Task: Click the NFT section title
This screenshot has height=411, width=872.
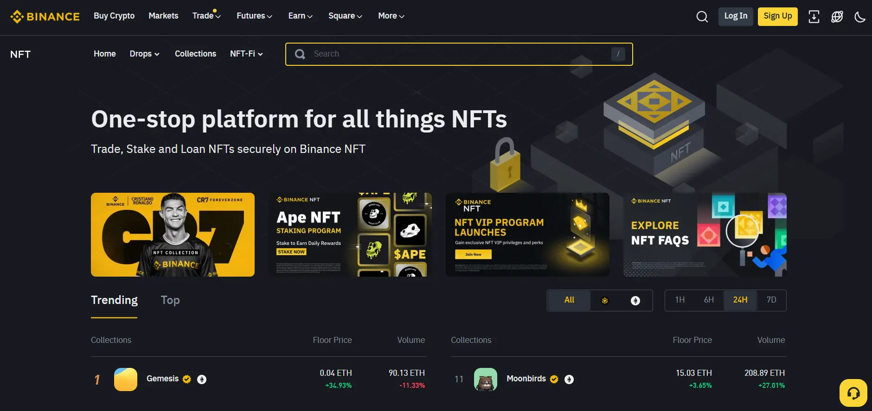Action: 20,54
